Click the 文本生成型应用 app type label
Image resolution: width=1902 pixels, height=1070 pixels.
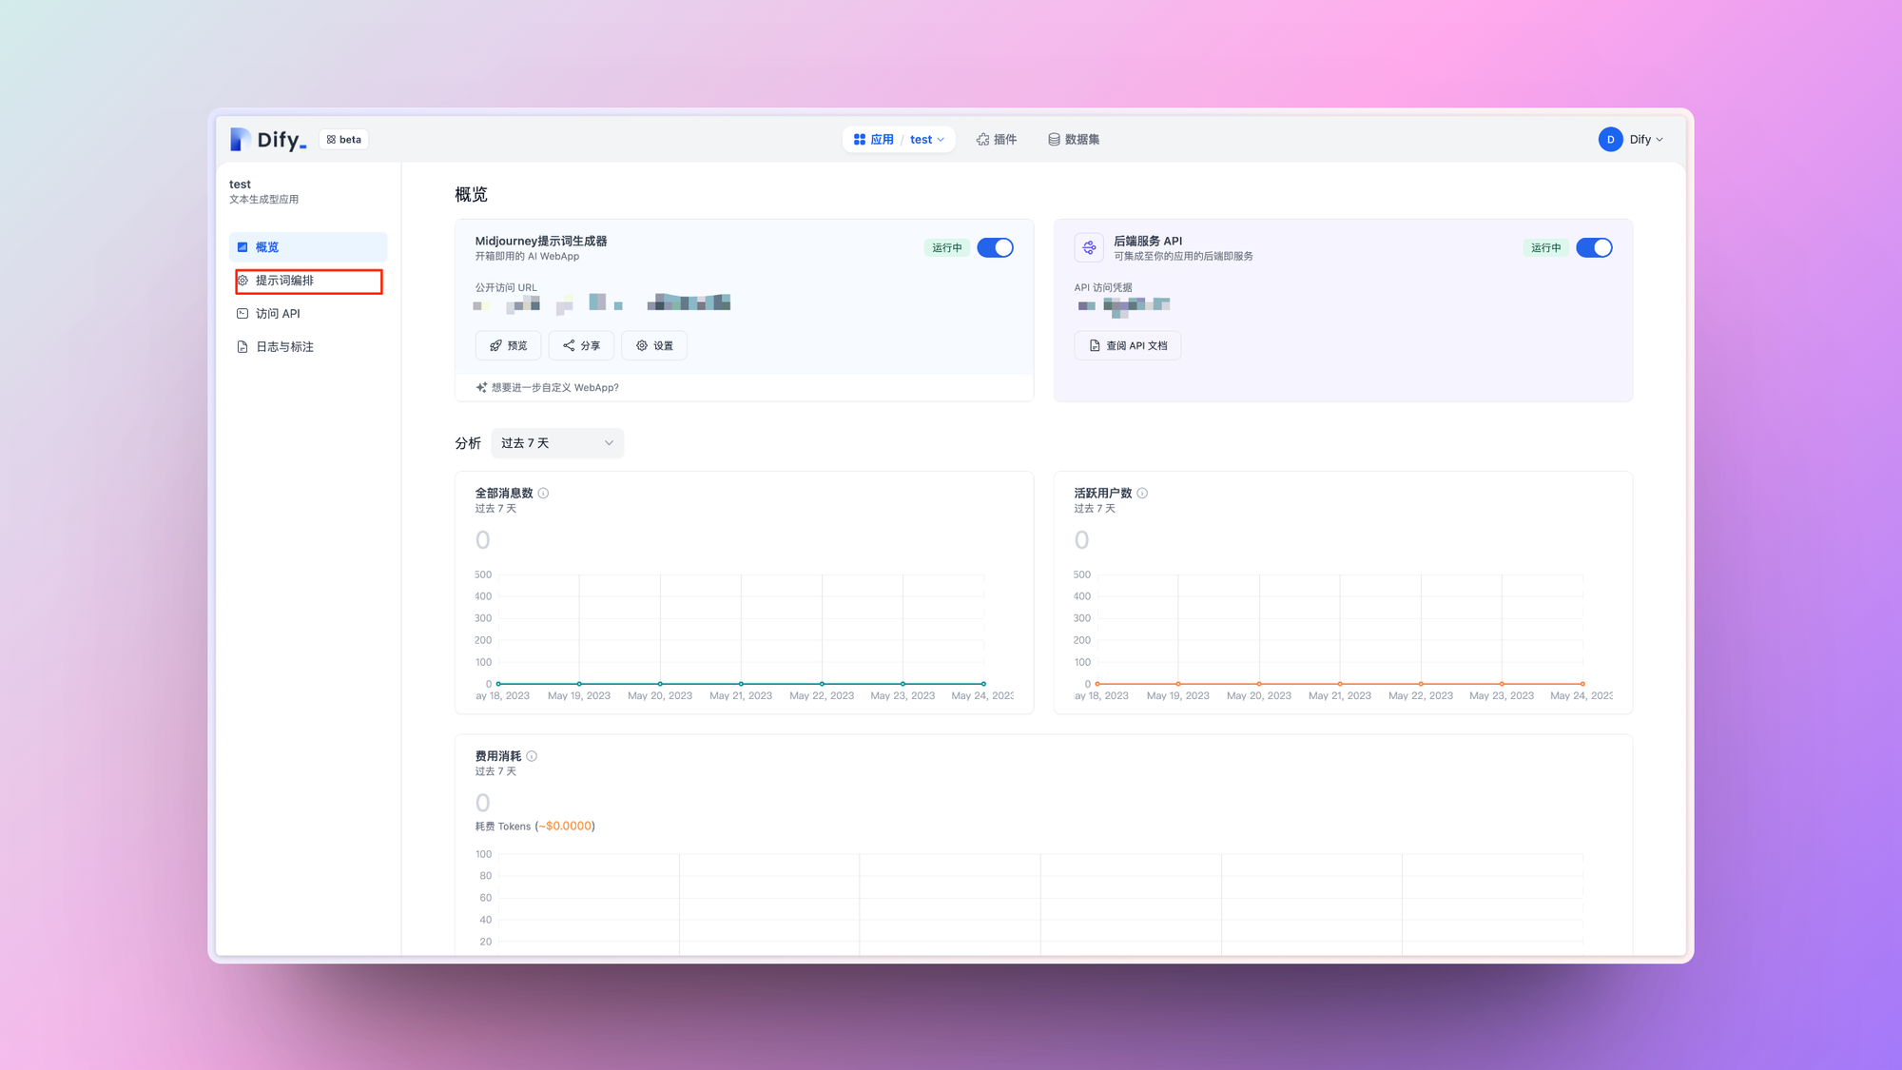tap(263, 199)
